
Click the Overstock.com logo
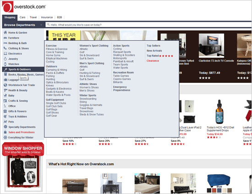coord(24,6)
